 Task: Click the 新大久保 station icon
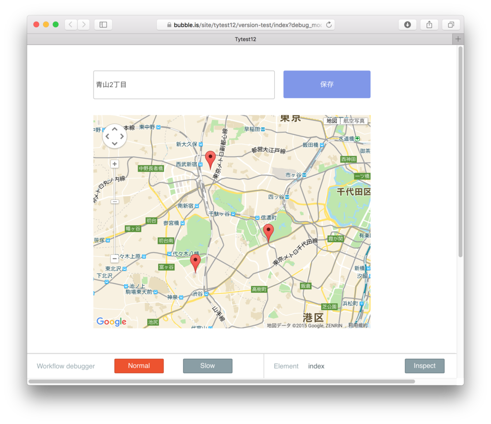201,144
